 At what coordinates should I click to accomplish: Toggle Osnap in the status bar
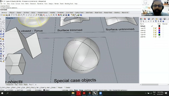click(81, 90)
